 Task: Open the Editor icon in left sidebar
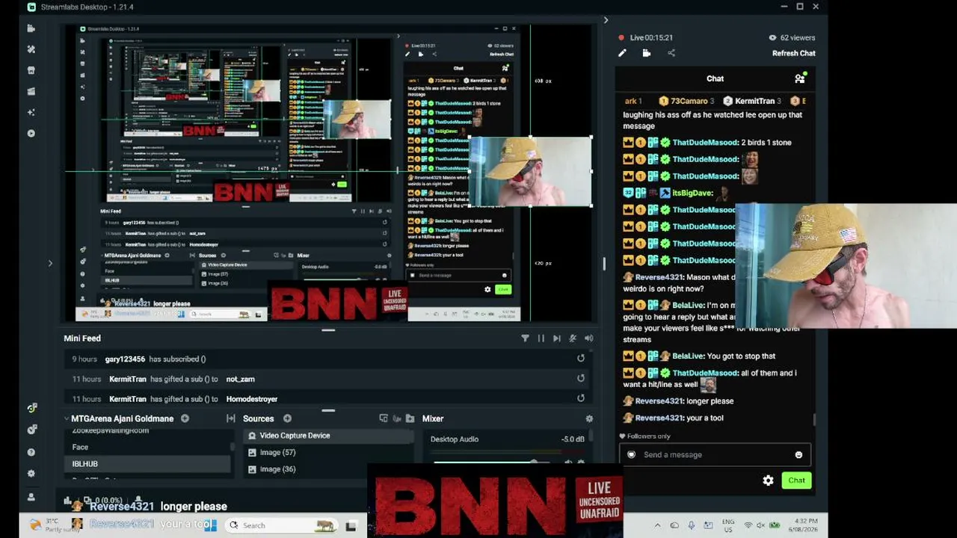(x=31, y=28)
